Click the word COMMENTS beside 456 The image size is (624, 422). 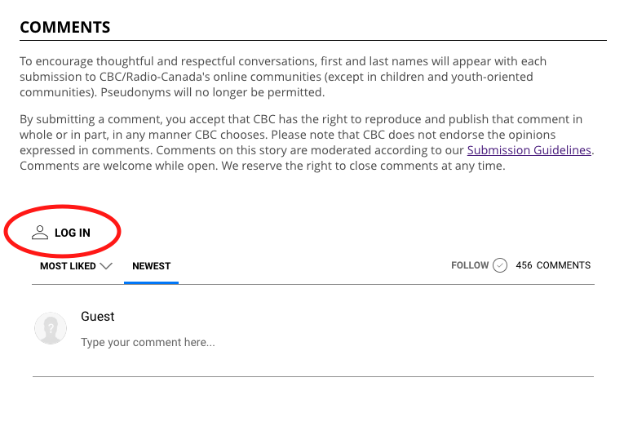click(563, 265)
